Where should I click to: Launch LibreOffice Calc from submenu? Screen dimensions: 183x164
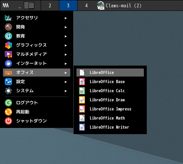tap(110, 91)
